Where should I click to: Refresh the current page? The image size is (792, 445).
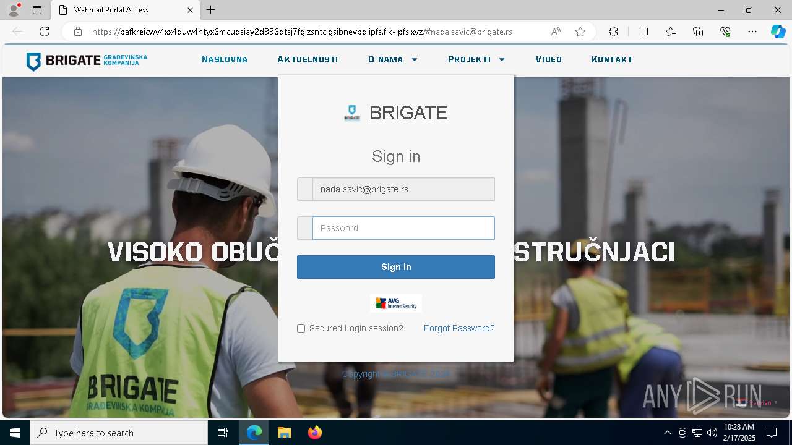[45, 32]
